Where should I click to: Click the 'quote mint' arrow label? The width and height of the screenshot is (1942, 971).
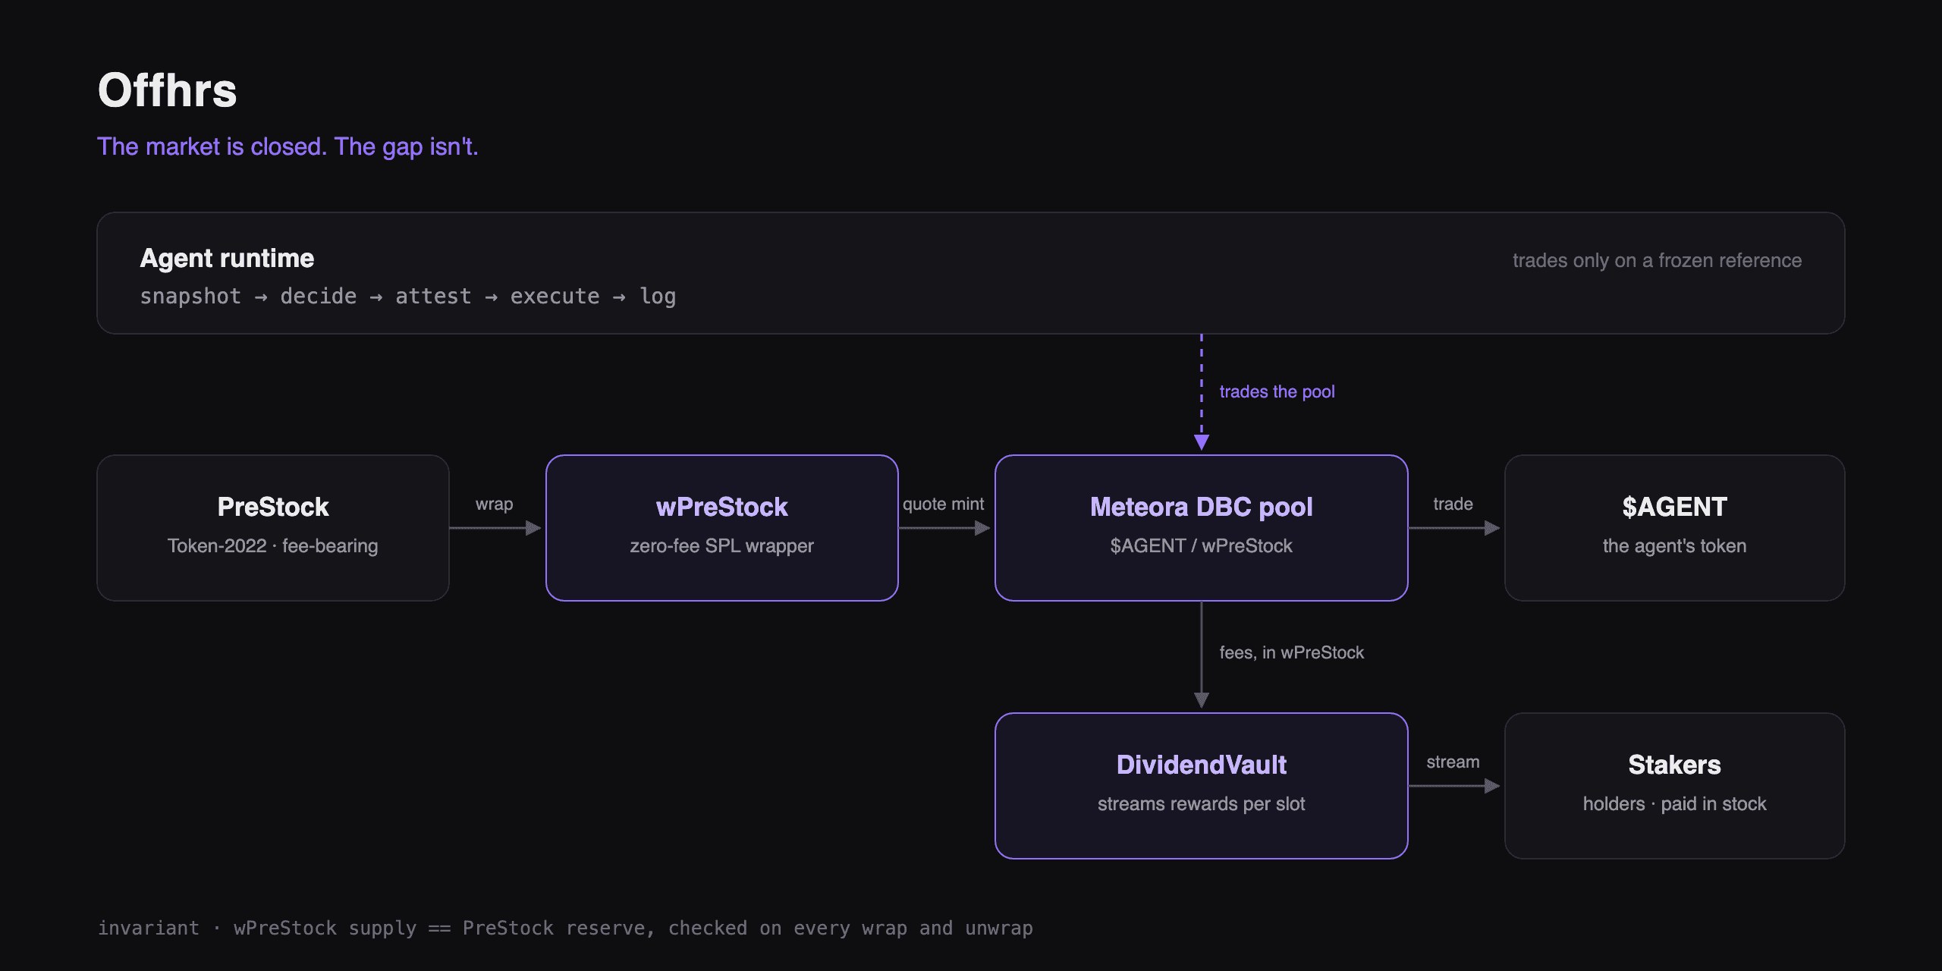943,504
